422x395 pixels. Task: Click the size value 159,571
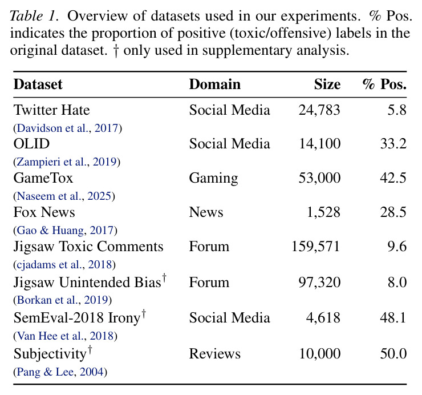[x=316, y=246]
